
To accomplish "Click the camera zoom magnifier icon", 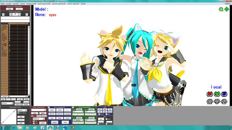I will click(x=221, y=9).
